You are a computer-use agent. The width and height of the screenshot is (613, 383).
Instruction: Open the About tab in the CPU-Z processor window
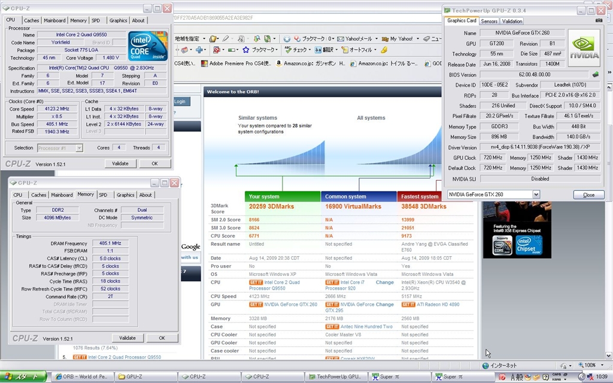tap(138, 20)
